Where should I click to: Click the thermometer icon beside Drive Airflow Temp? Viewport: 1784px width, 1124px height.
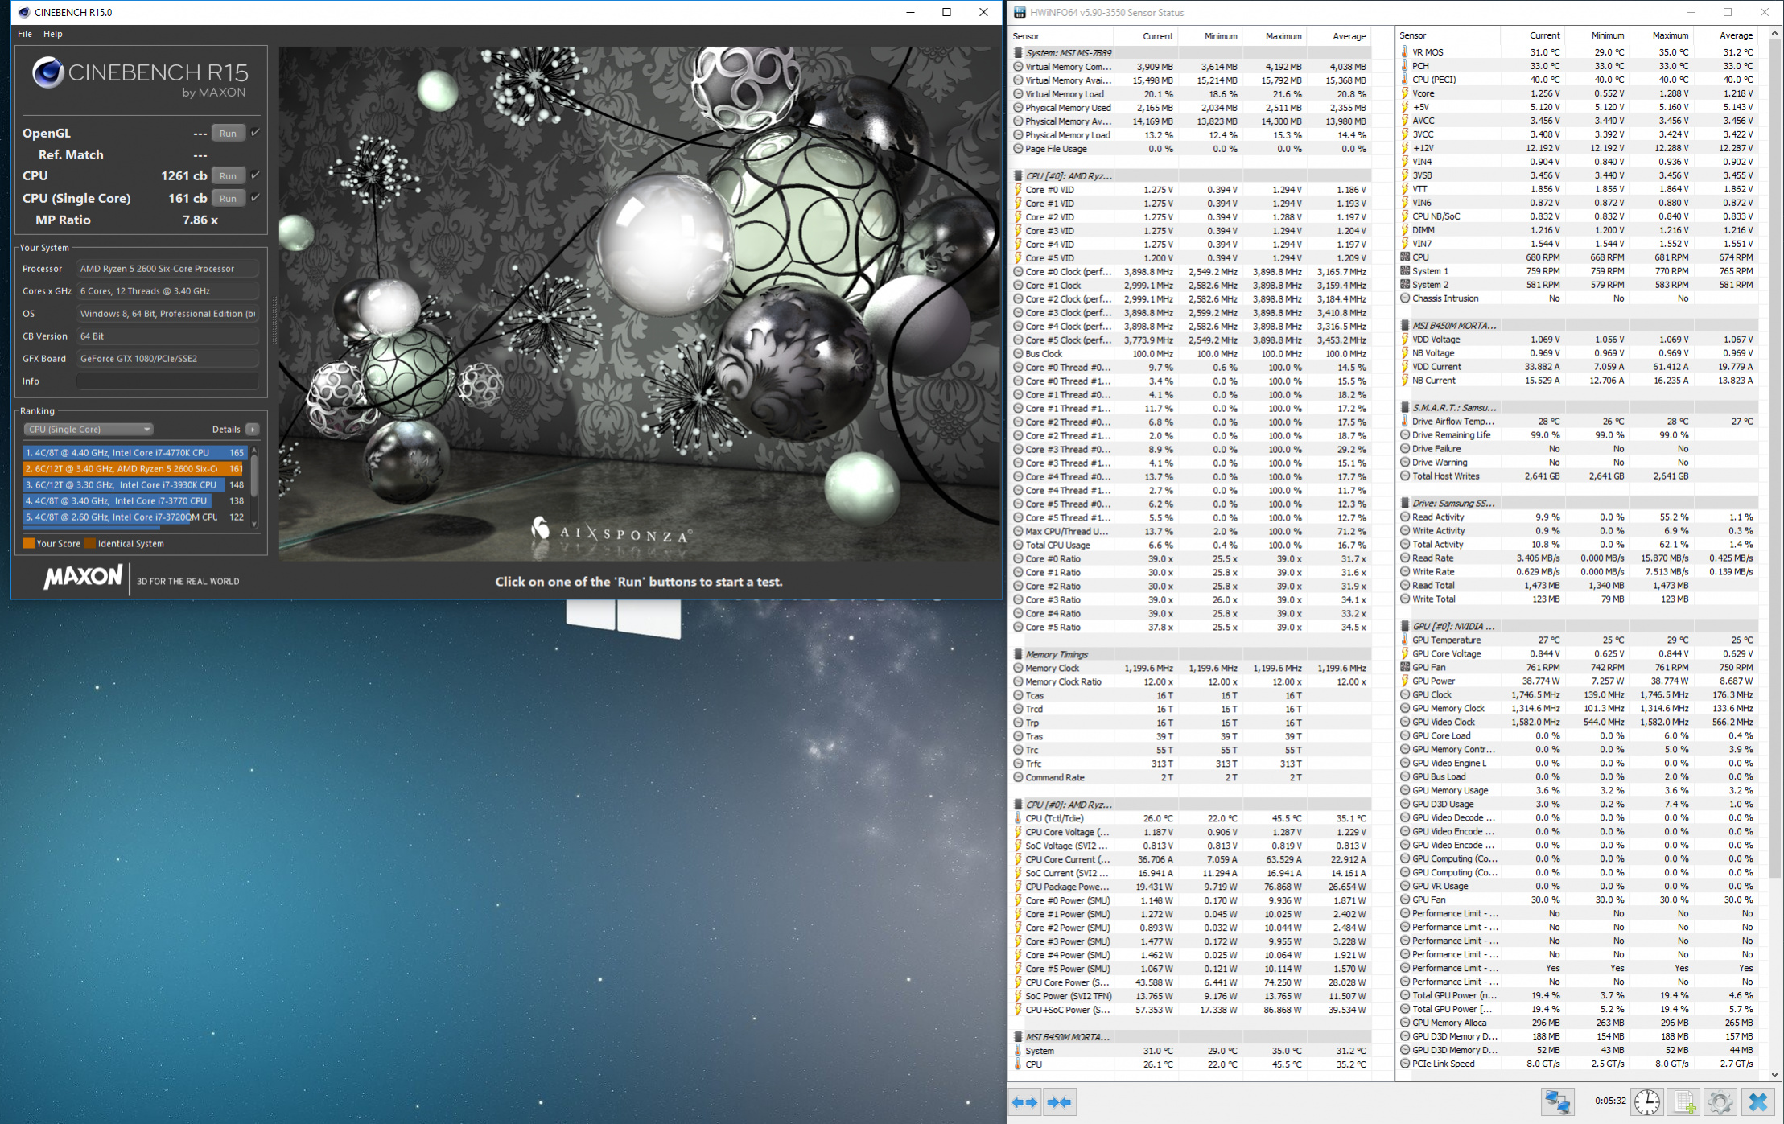tap(1405, 421)
